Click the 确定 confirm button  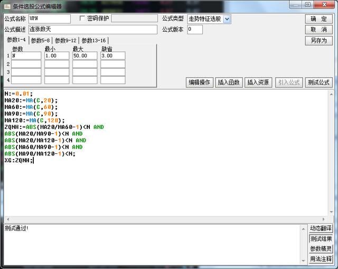pos(318,19)
